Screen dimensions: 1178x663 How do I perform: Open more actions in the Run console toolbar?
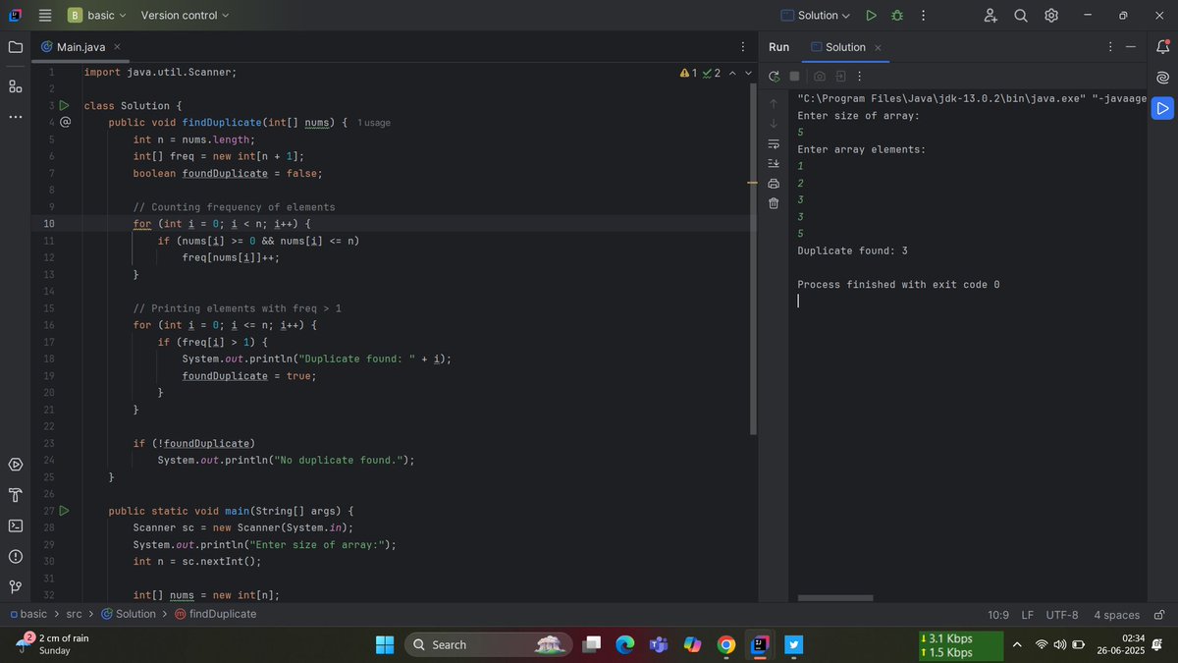tap(860, 77)
